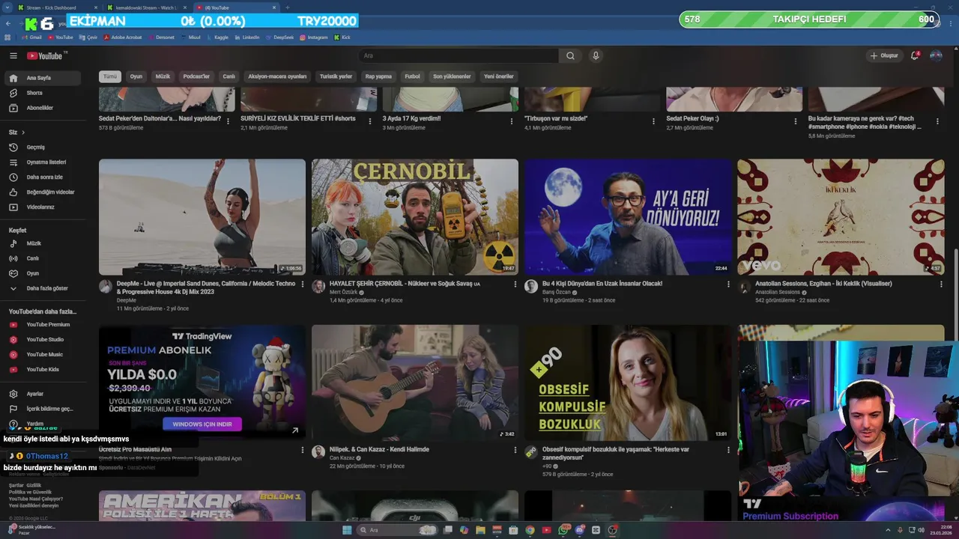959x539 pixels.
Task: Open YouTube Nasıl Çalışıyor? footer link
Action: pos(36,499)
